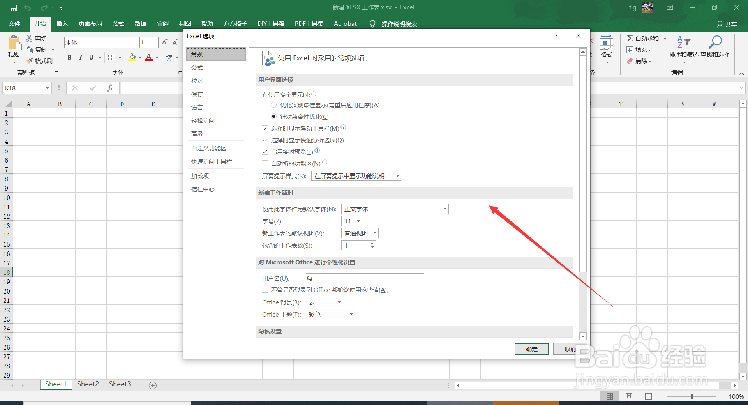Click the Paste clipboard icon
Viewport: 748px width, 405px height.
tap(14, 43)
